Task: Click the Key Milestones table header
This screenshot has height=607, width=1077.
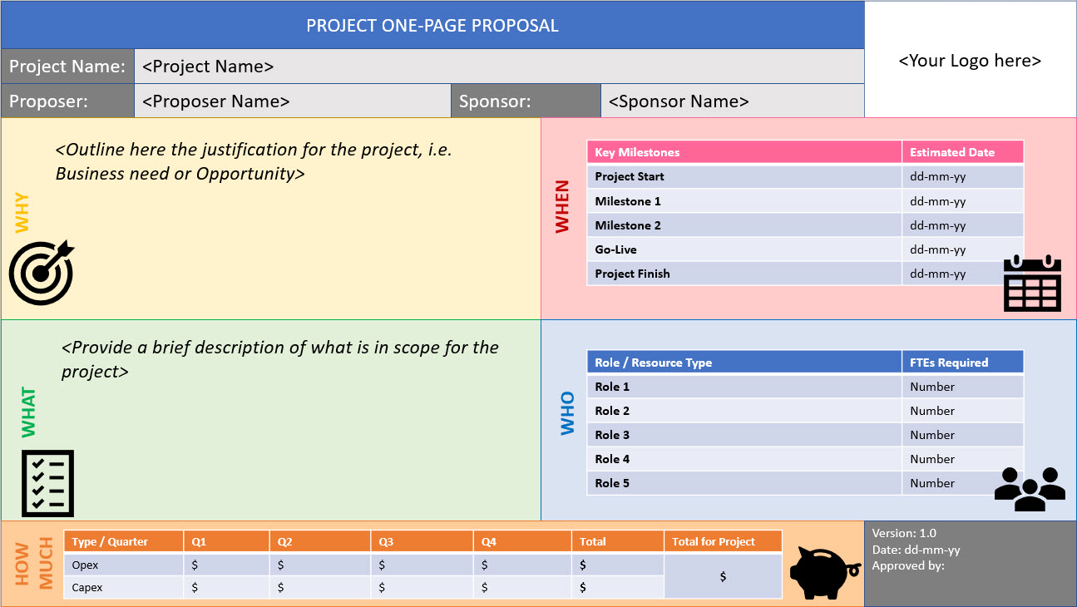Action: click(x=744, y=152)
